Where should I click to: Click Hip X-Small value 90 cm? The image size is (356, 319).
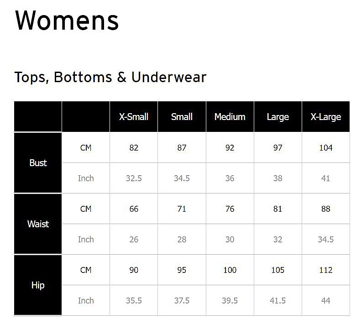[134, 270]
